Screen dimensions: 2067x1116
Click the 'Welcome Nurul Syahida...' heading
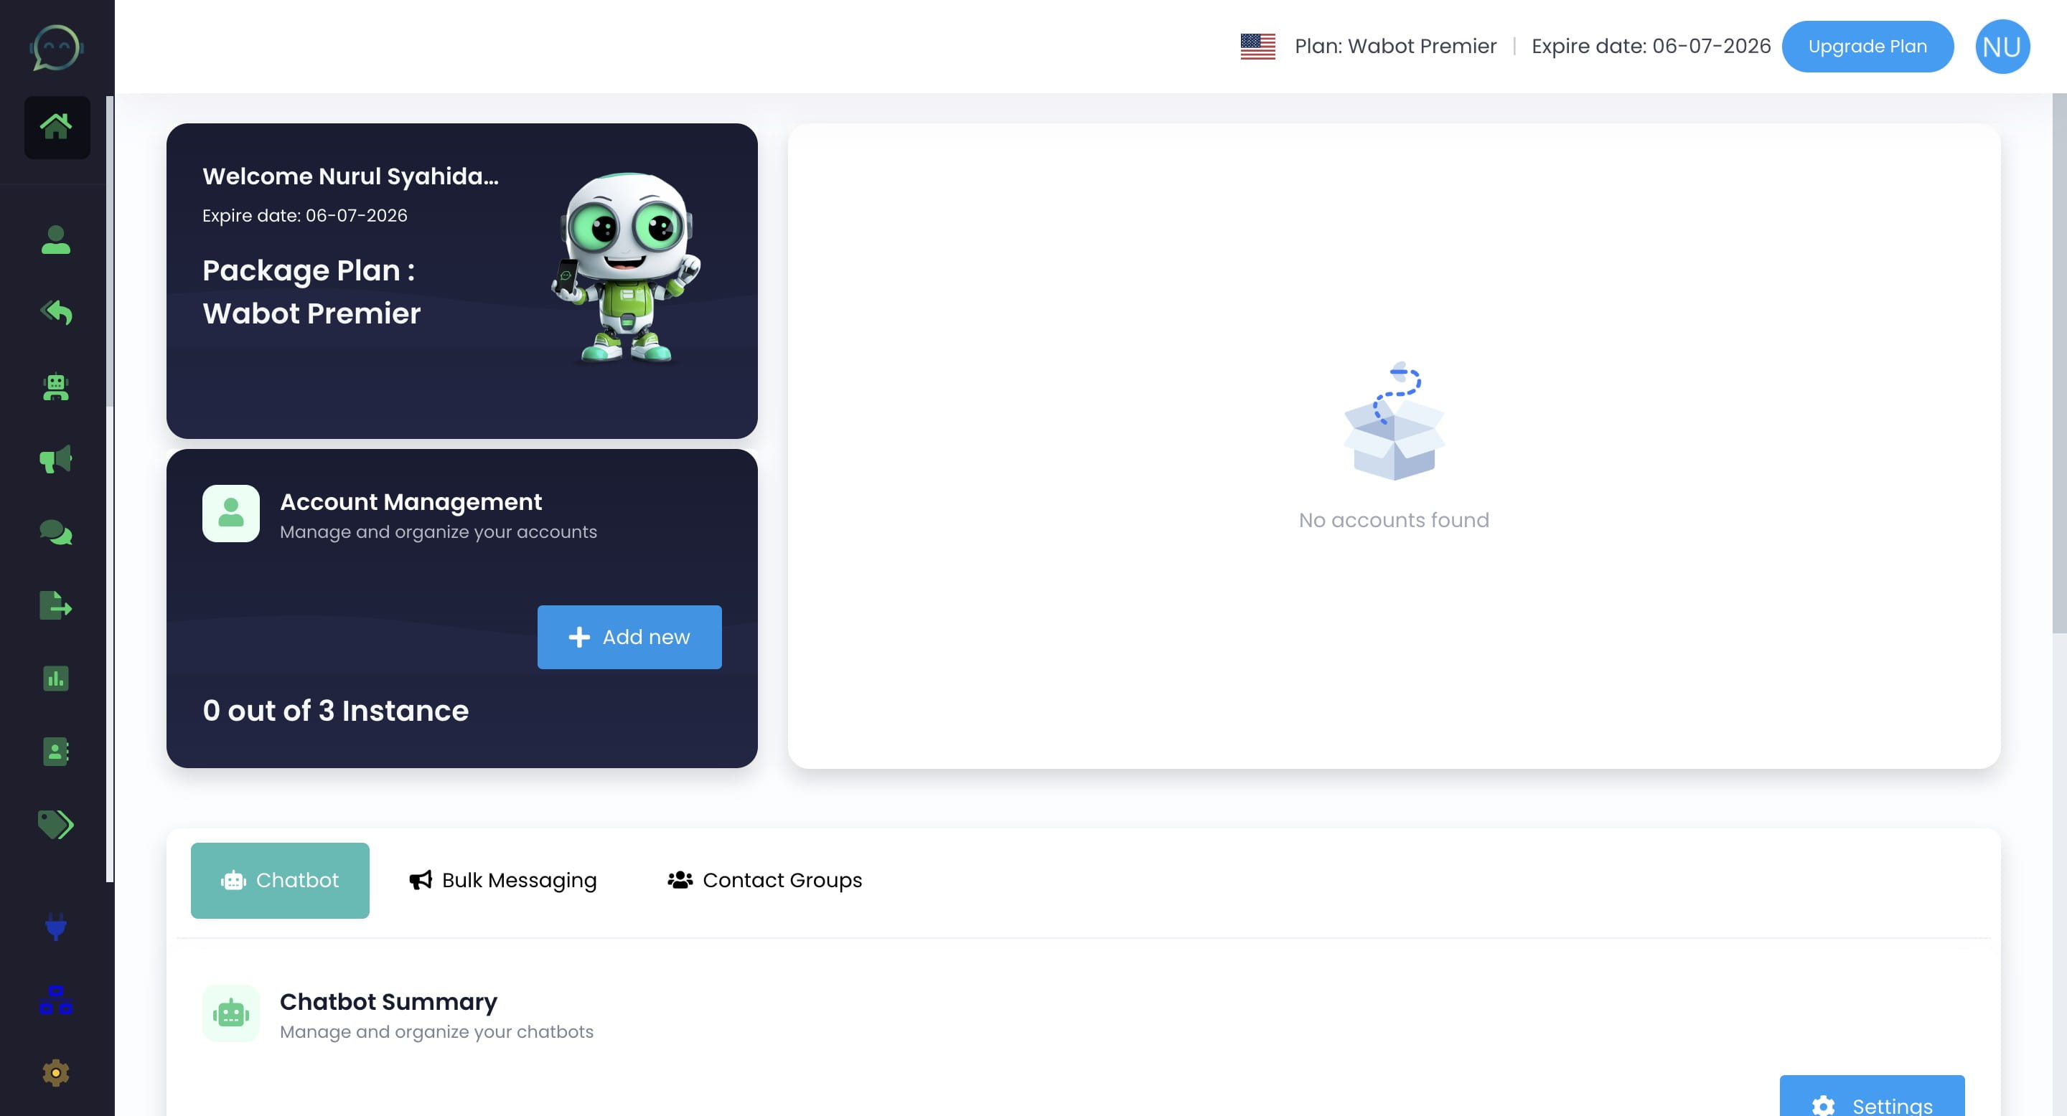click(x=351, y=176)
